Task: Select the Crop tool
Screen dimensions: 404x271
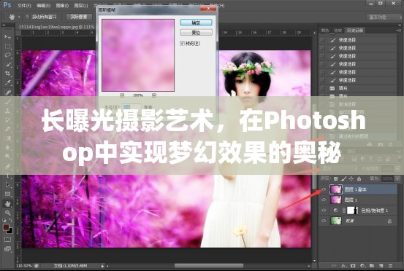Action: 8,74
